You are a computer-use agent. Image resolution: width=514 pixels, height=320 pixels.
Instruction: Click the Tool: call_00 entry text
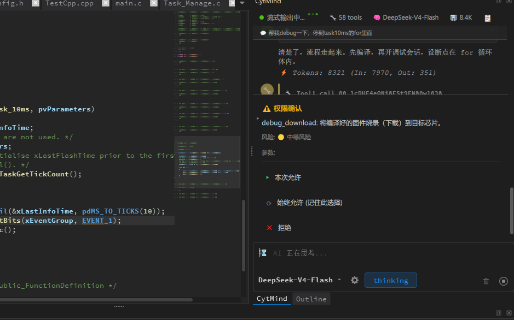coord(369,93)
